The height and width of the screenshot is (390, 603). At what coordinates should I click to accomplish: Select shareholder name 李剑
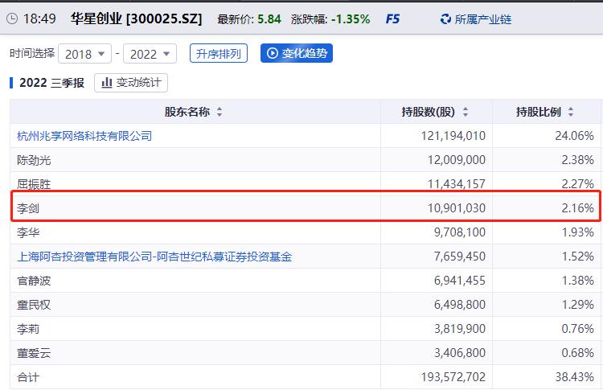click(x=28, y=208)
